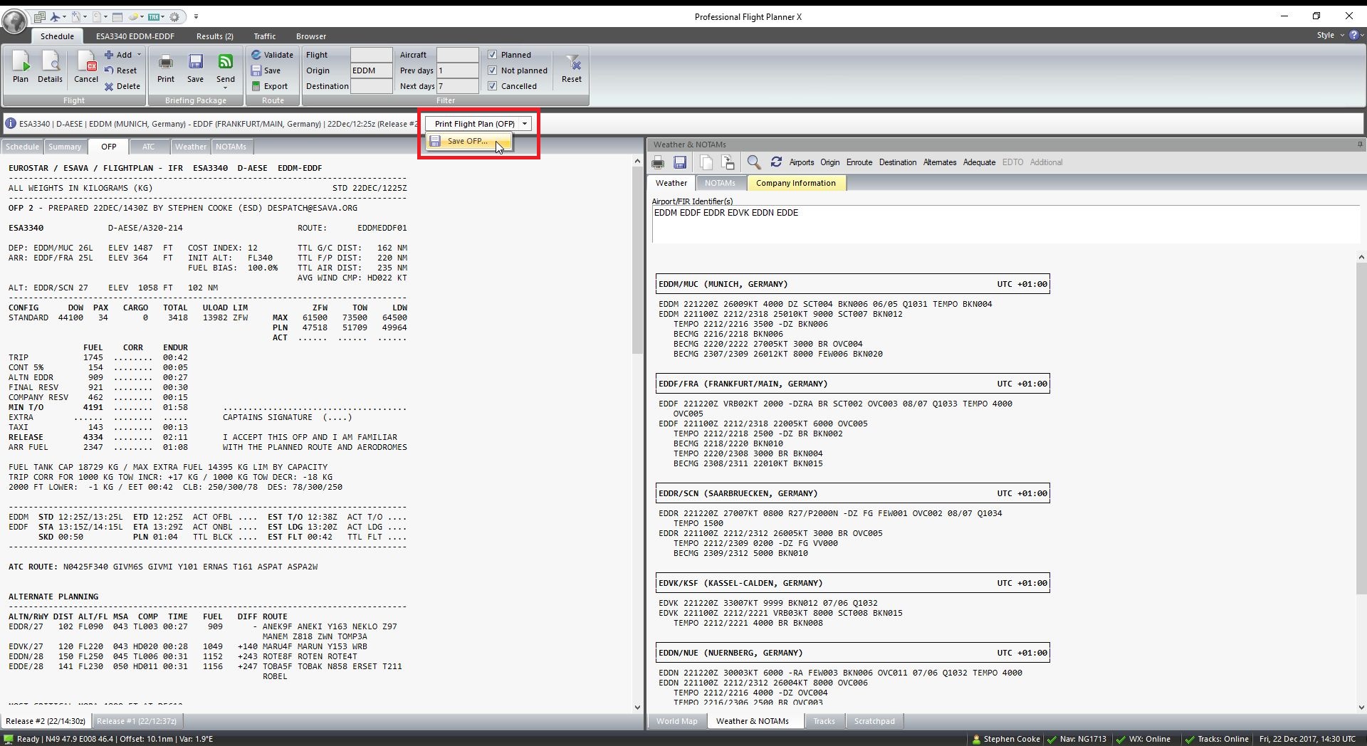Open the Print Flight Plan (OFP) dropdown arrow
This screenshot has height=746, width=1367.
coord(525,124)
